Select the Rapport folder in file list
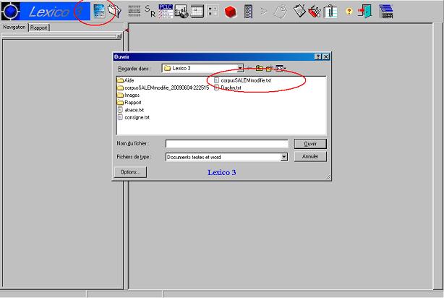 point(129,103)
